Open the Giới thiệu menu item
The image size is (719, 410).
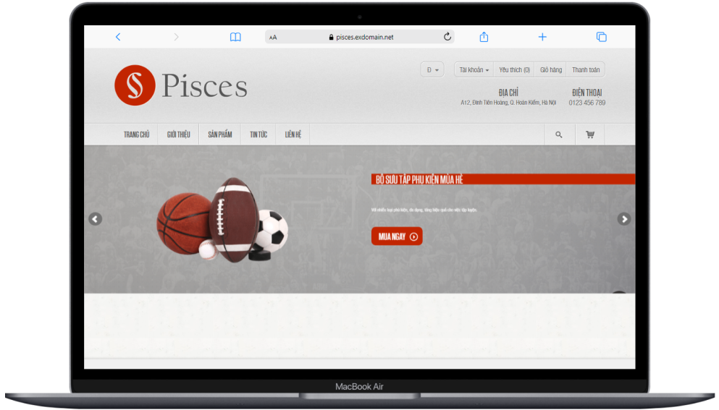(178, 134)
